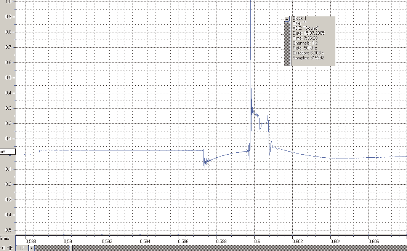Click the "Samples: 315392" info line
This screenshot has width=407, height=251.
(308, 58)
